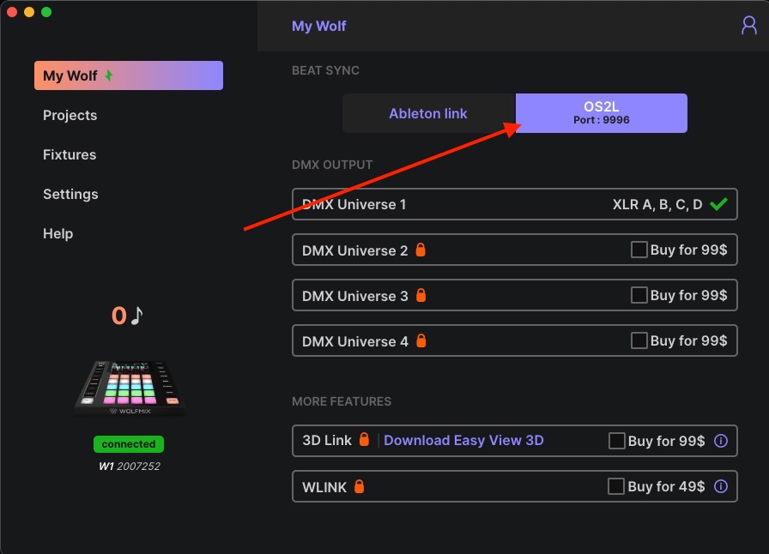Click the lock icon on DMX Universe 4
This screenshot has width=769, height=554.
pos(421,340)
